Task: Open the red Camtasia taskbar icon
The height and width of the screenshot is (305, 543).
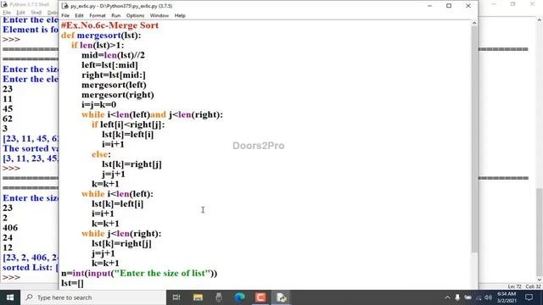Action: click(260, 297)
